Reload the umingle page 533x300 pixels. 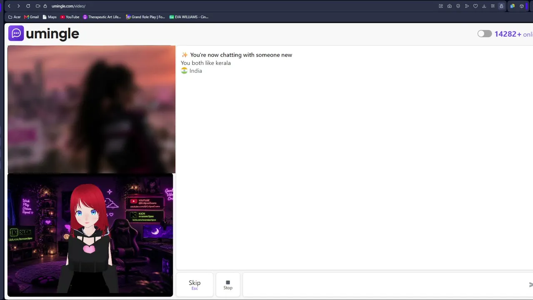click(28, 6)
